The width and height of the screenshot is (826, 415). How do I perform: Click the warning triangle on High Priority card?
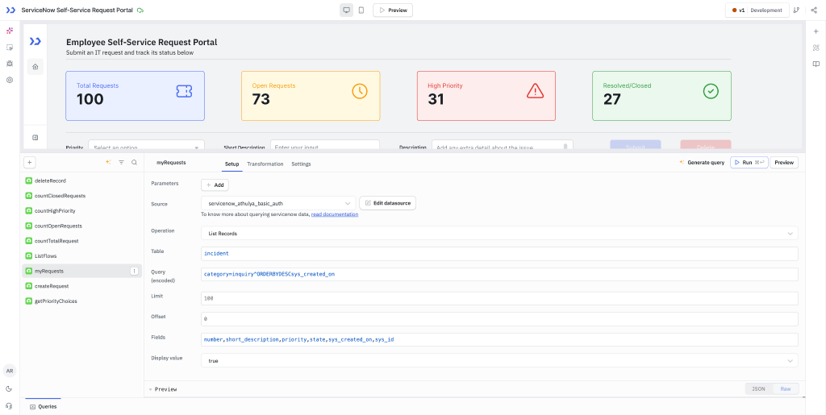(536, 91)
